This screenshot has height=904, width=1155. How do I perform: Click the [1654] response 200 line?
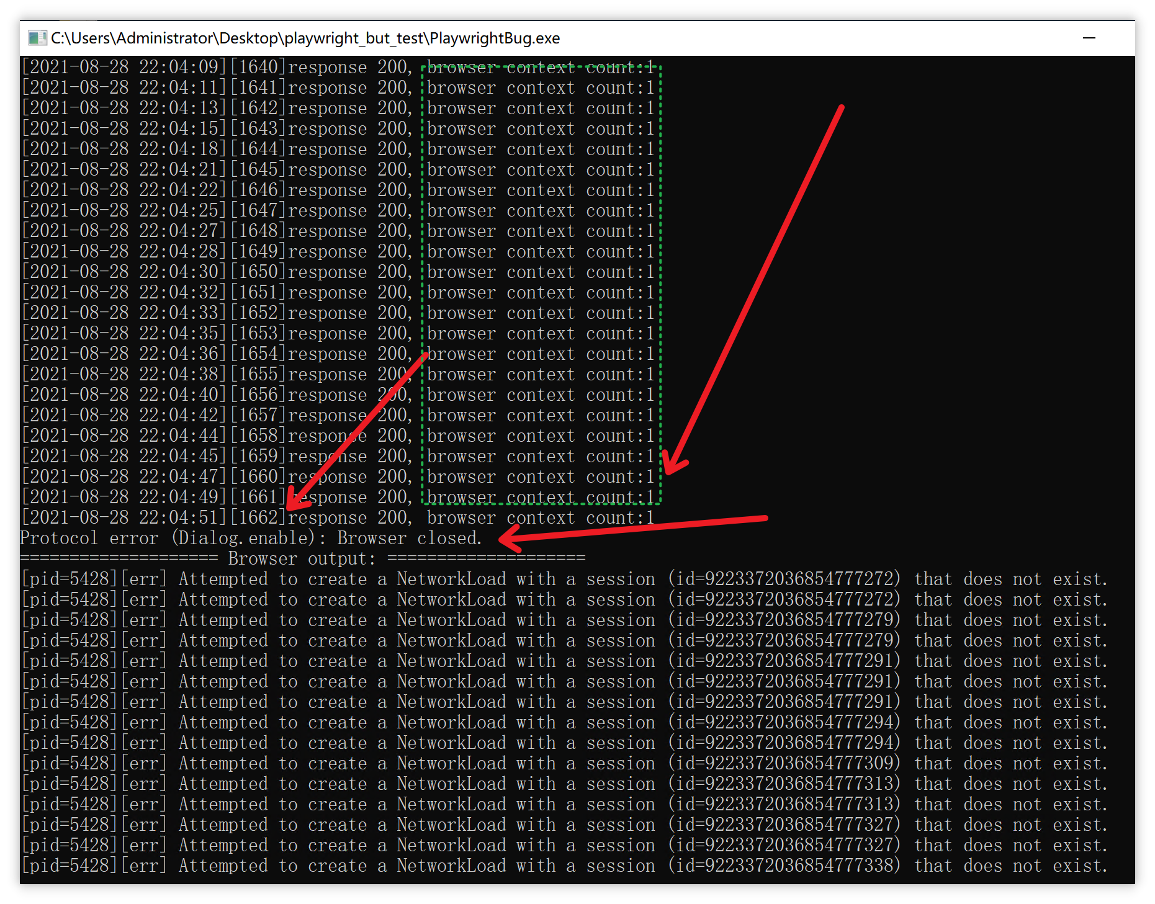338,354
